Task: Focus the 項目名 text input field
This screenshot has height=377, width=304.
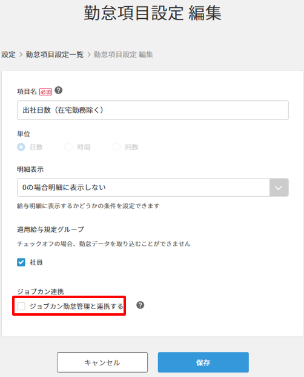Action: point(153,110)
